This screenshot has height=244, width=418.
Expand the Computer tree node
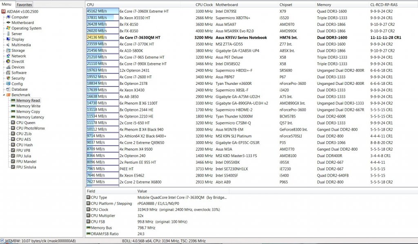(x=4, y=17)
